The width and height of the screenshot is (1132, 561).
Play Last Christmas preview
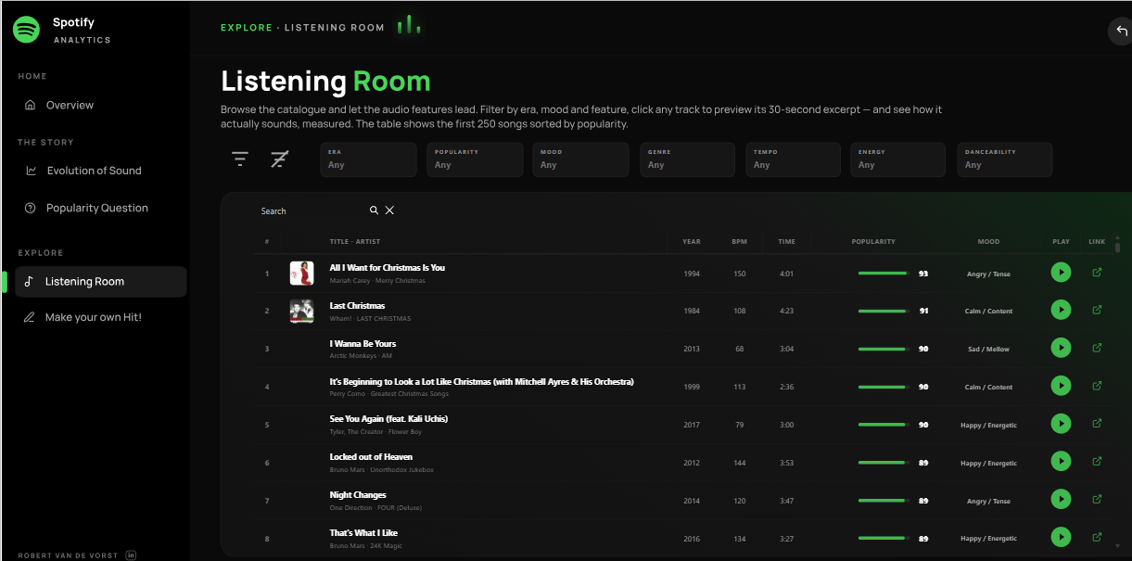1061,310
